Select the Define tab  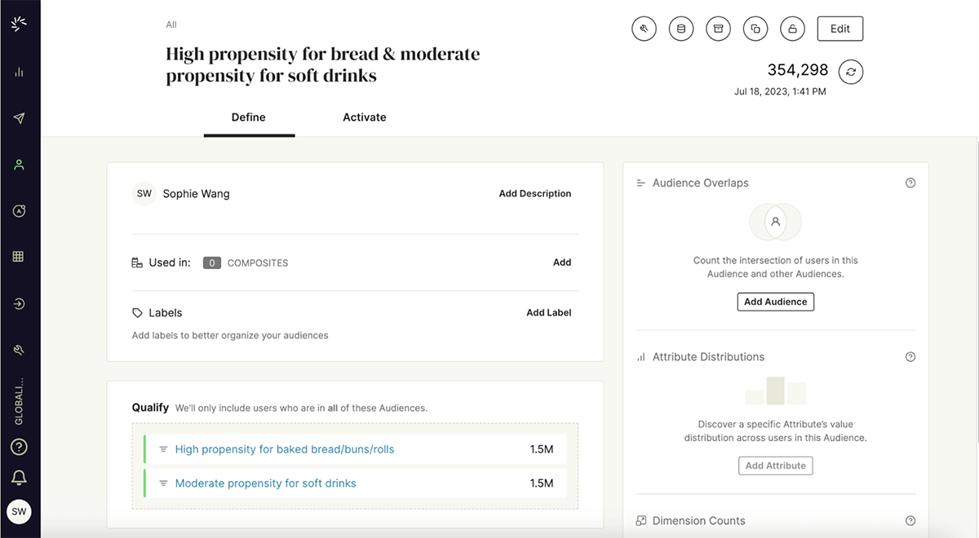(249, 117)
